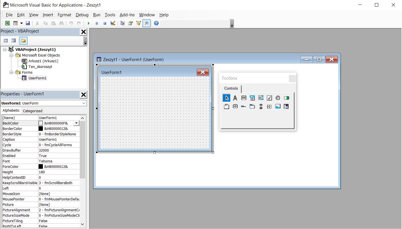Collapse the VBAProject (Zeszyt1) tree node
Screen dimensions: 402x229
click(x=5, y=49)
